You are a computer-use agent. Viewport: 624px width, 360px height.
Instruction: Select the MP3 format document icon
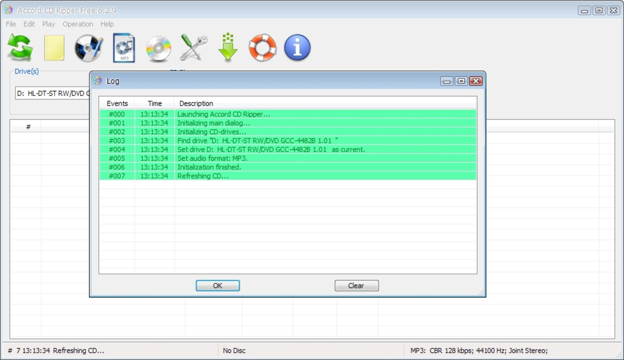tap(124, 48)
